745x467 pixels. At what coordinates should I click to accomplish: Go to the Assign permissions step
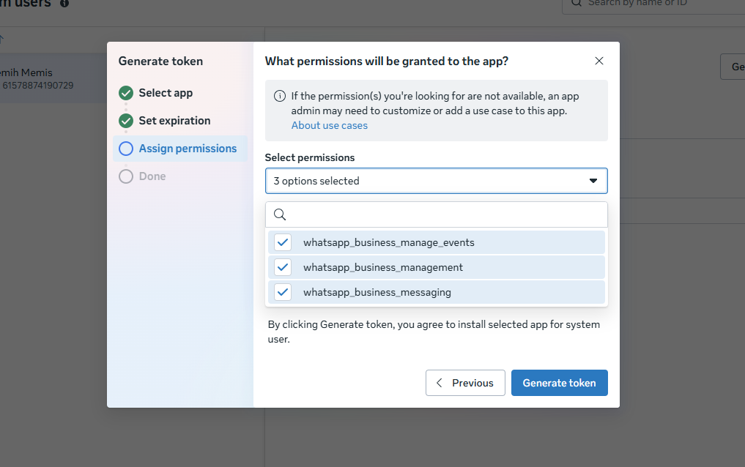tap(188, 149)
